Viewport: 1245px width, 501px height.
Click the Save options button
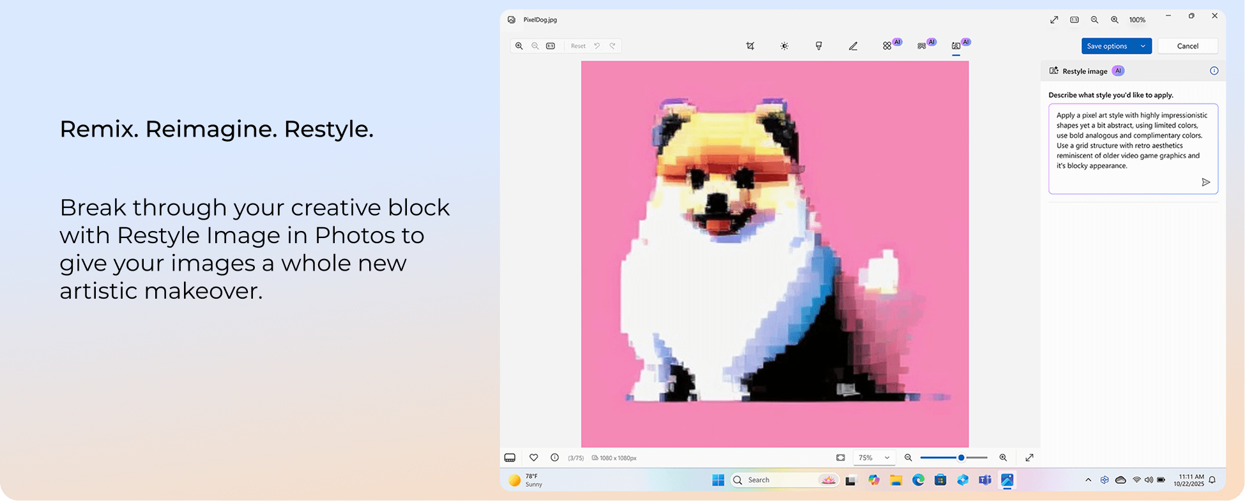click(x=1108, y=46)
